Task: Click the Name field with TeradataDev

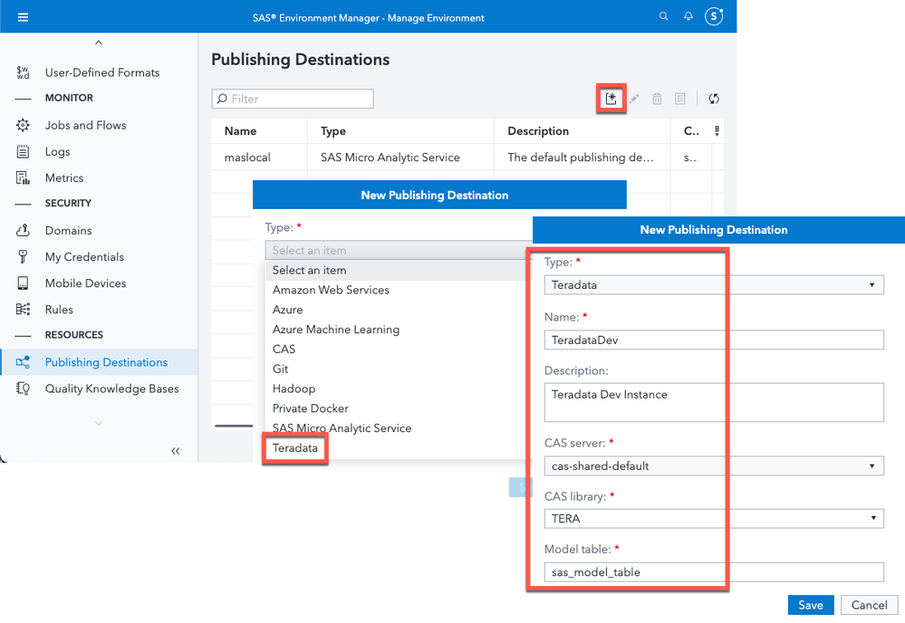Action: [713, 340]
